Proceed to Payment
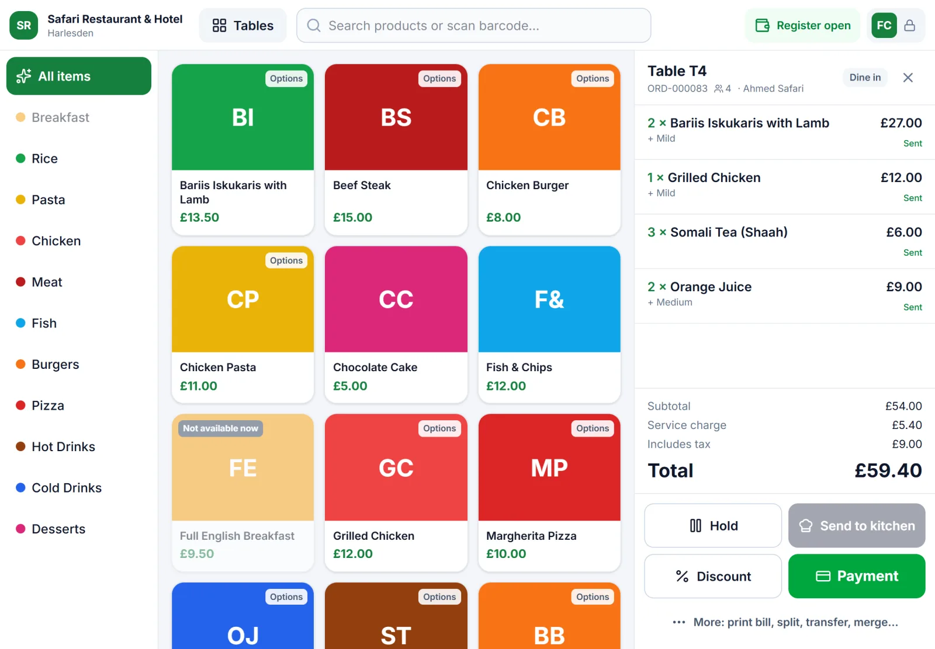This screenshot has width=935, height=649. tap(857, 576)
